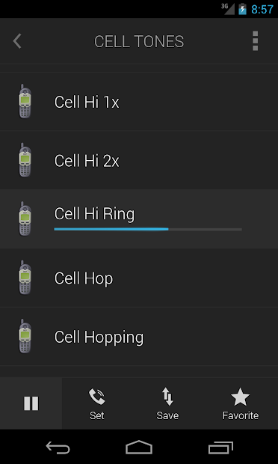Open the three-dot overflow menu
Viewport: 278px width, 464px height.
[x=256, y=41]
